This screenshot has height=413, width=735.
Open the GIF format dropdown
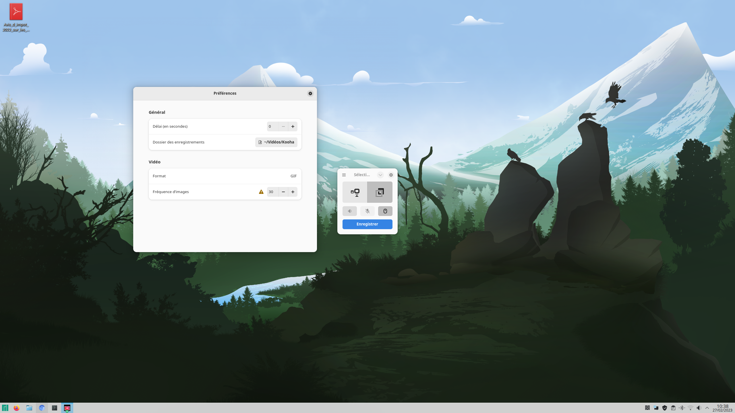[x=293, y=176]
